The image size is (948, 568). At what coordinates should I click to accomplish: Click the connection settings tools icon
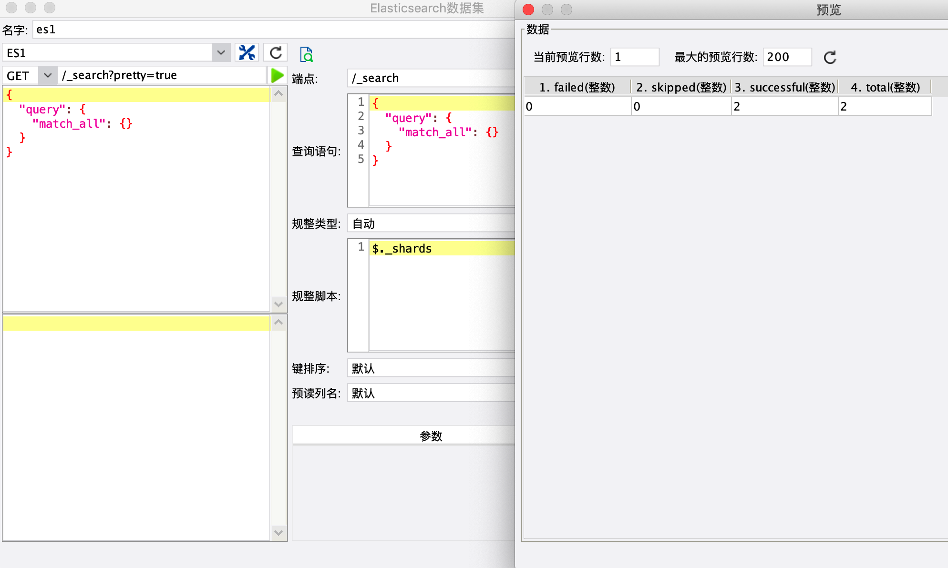pos(247,53)
